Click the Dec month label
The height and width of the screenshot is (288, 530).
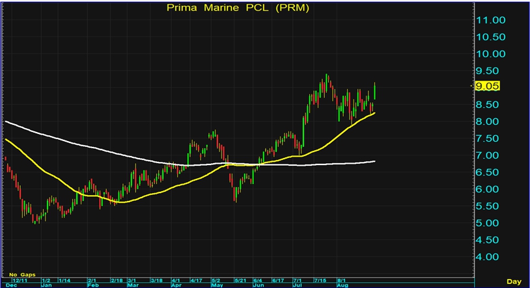pyautogui.click(x=11, y=285)
